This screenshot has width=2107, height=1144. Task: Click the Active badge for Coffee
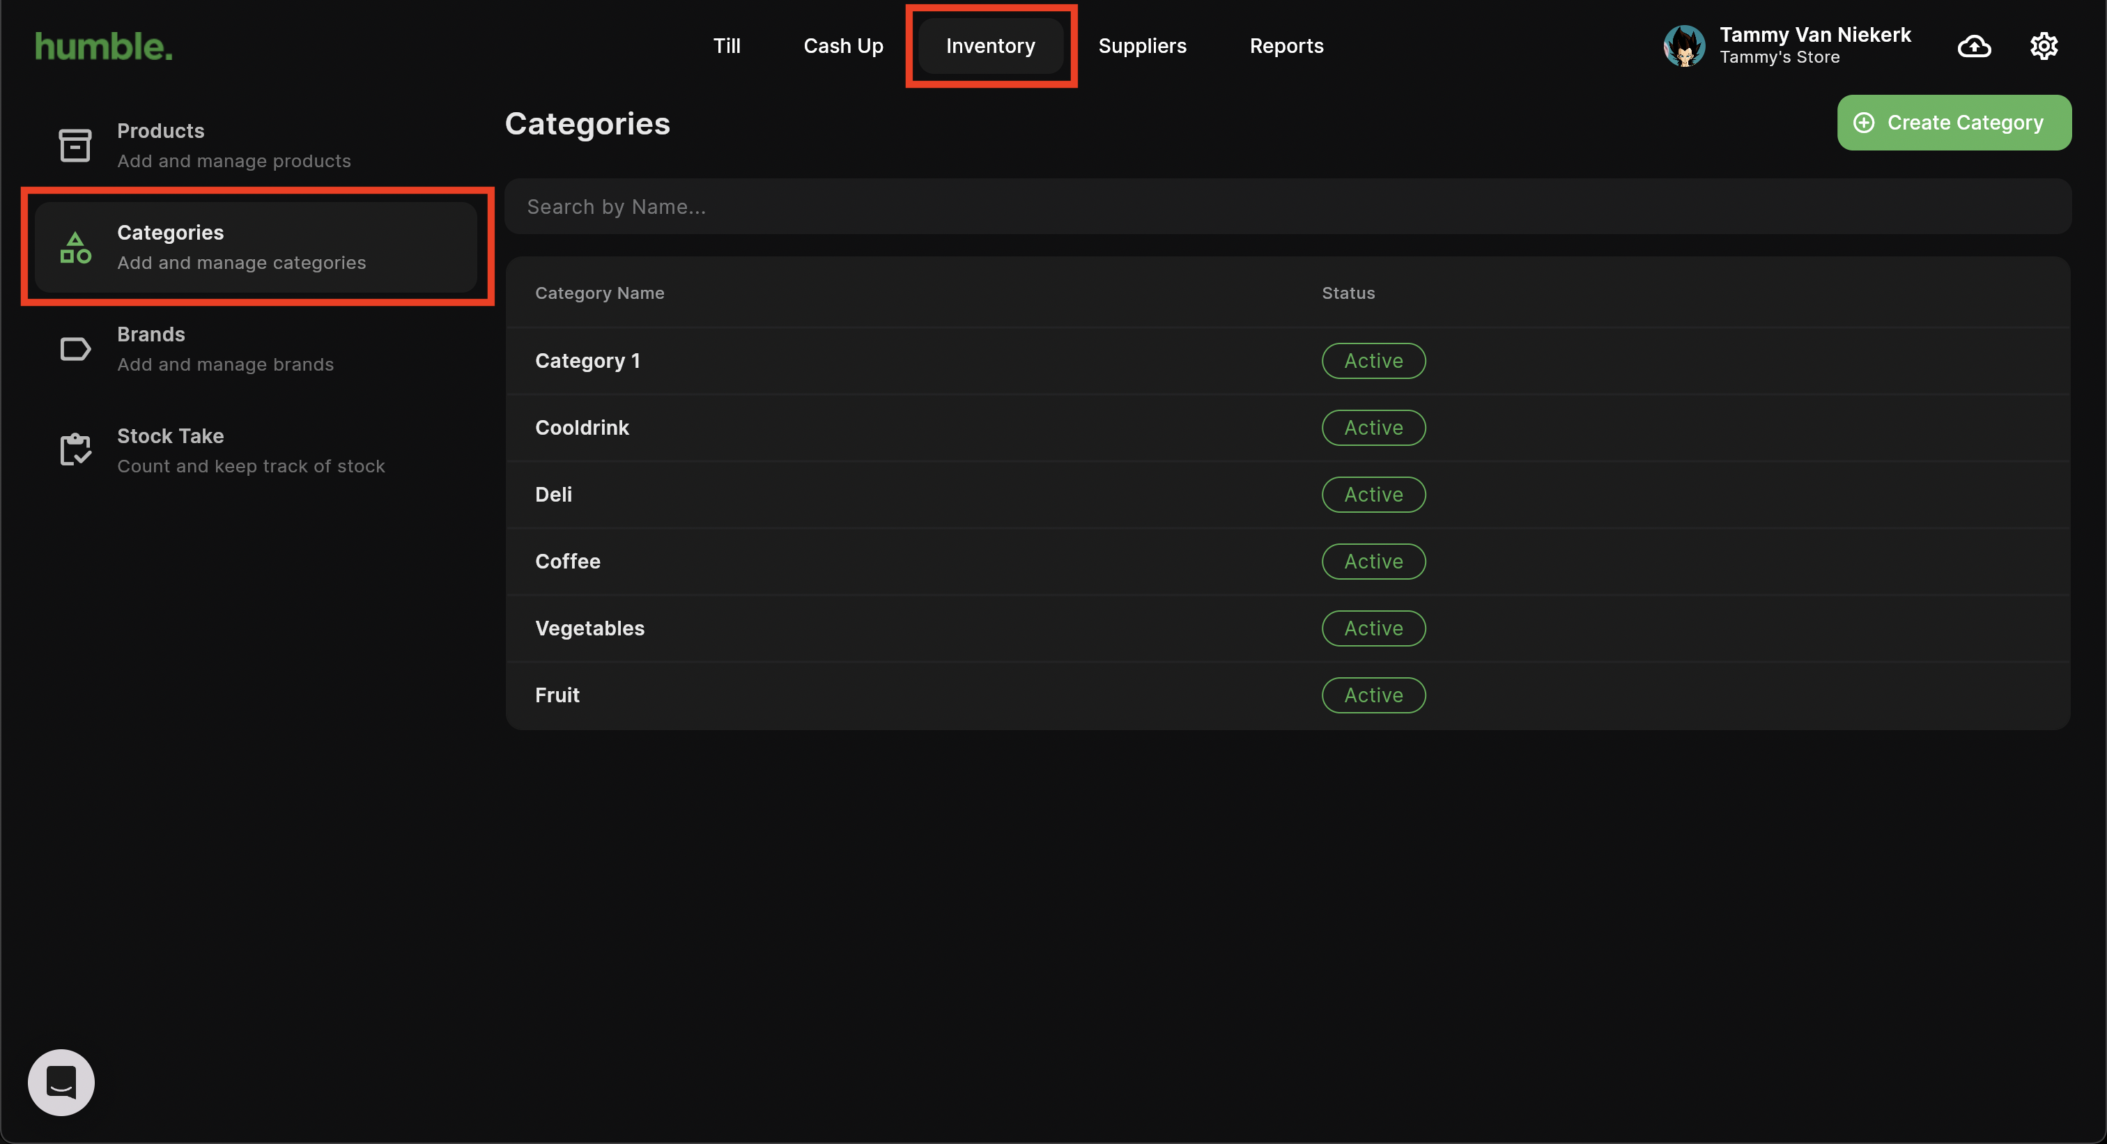1373,562
